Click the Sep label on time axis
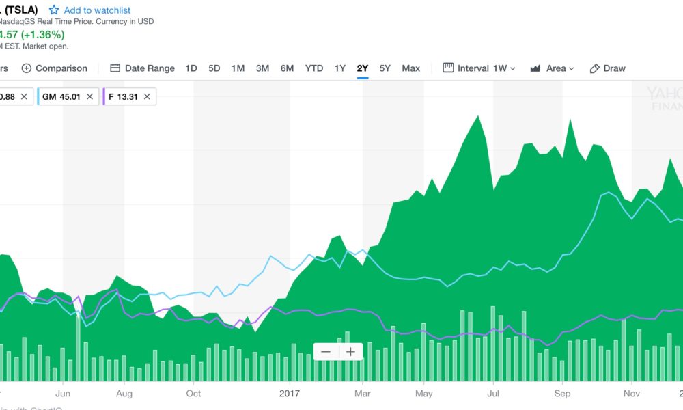Image resolution: width=683 pixels, height=410 pixels. pos(562,394)
